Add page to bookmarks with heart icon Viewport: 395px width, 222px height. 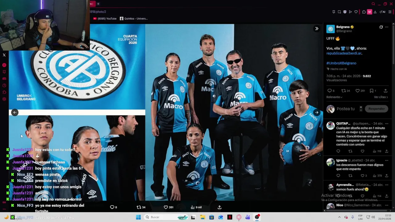coord(356,12)
